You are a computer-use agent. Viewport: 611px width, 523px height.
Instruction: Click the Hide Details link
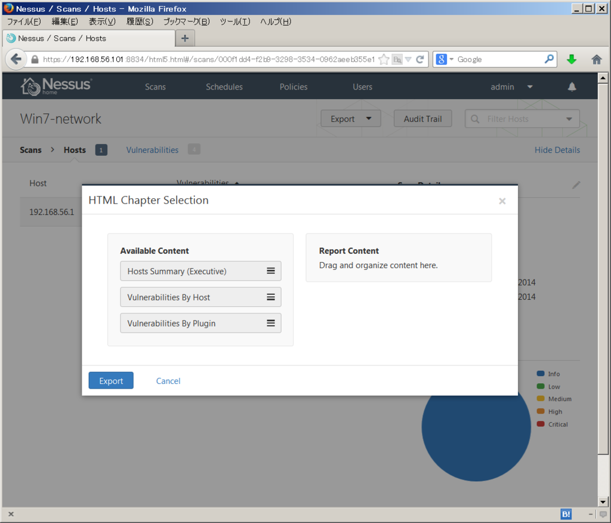point(557,150)
